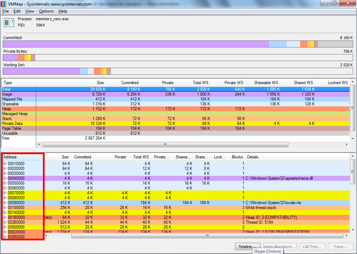Select the Managed Heap type row
Image resolution: width=357 pixels, height=254 pixels.
click(x=176, y=114)
